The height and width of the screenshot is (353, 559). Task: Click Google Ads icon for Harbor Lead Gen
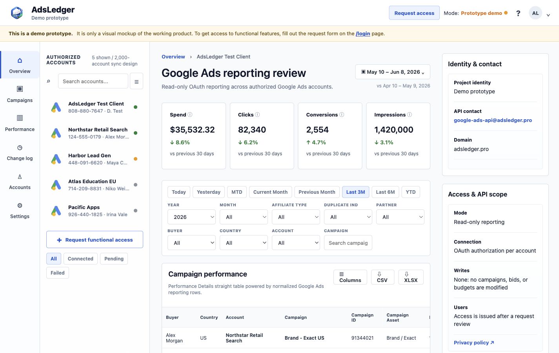pyautogui.click(x=56, y=159)
